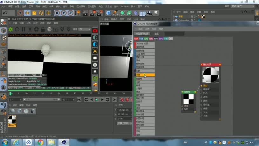
Task: Pause rendering in Live Viewer
Action: [x=24, y=30]
